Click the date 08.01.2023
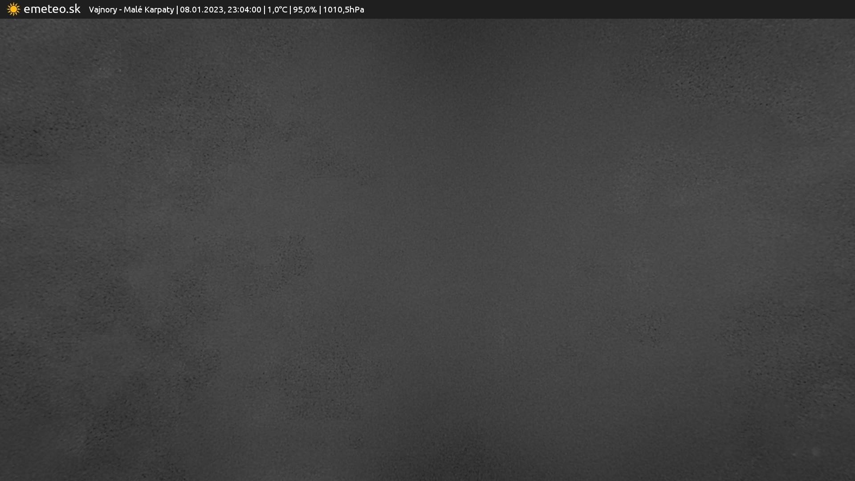Screen dimensions: 855x481 coord(201,10)
